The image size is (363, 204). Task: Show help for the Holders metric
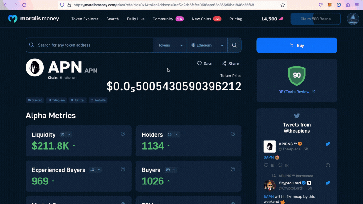click(x=233, y=134)
